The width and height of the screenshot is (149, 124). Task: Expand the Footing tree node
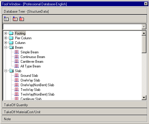6,33
